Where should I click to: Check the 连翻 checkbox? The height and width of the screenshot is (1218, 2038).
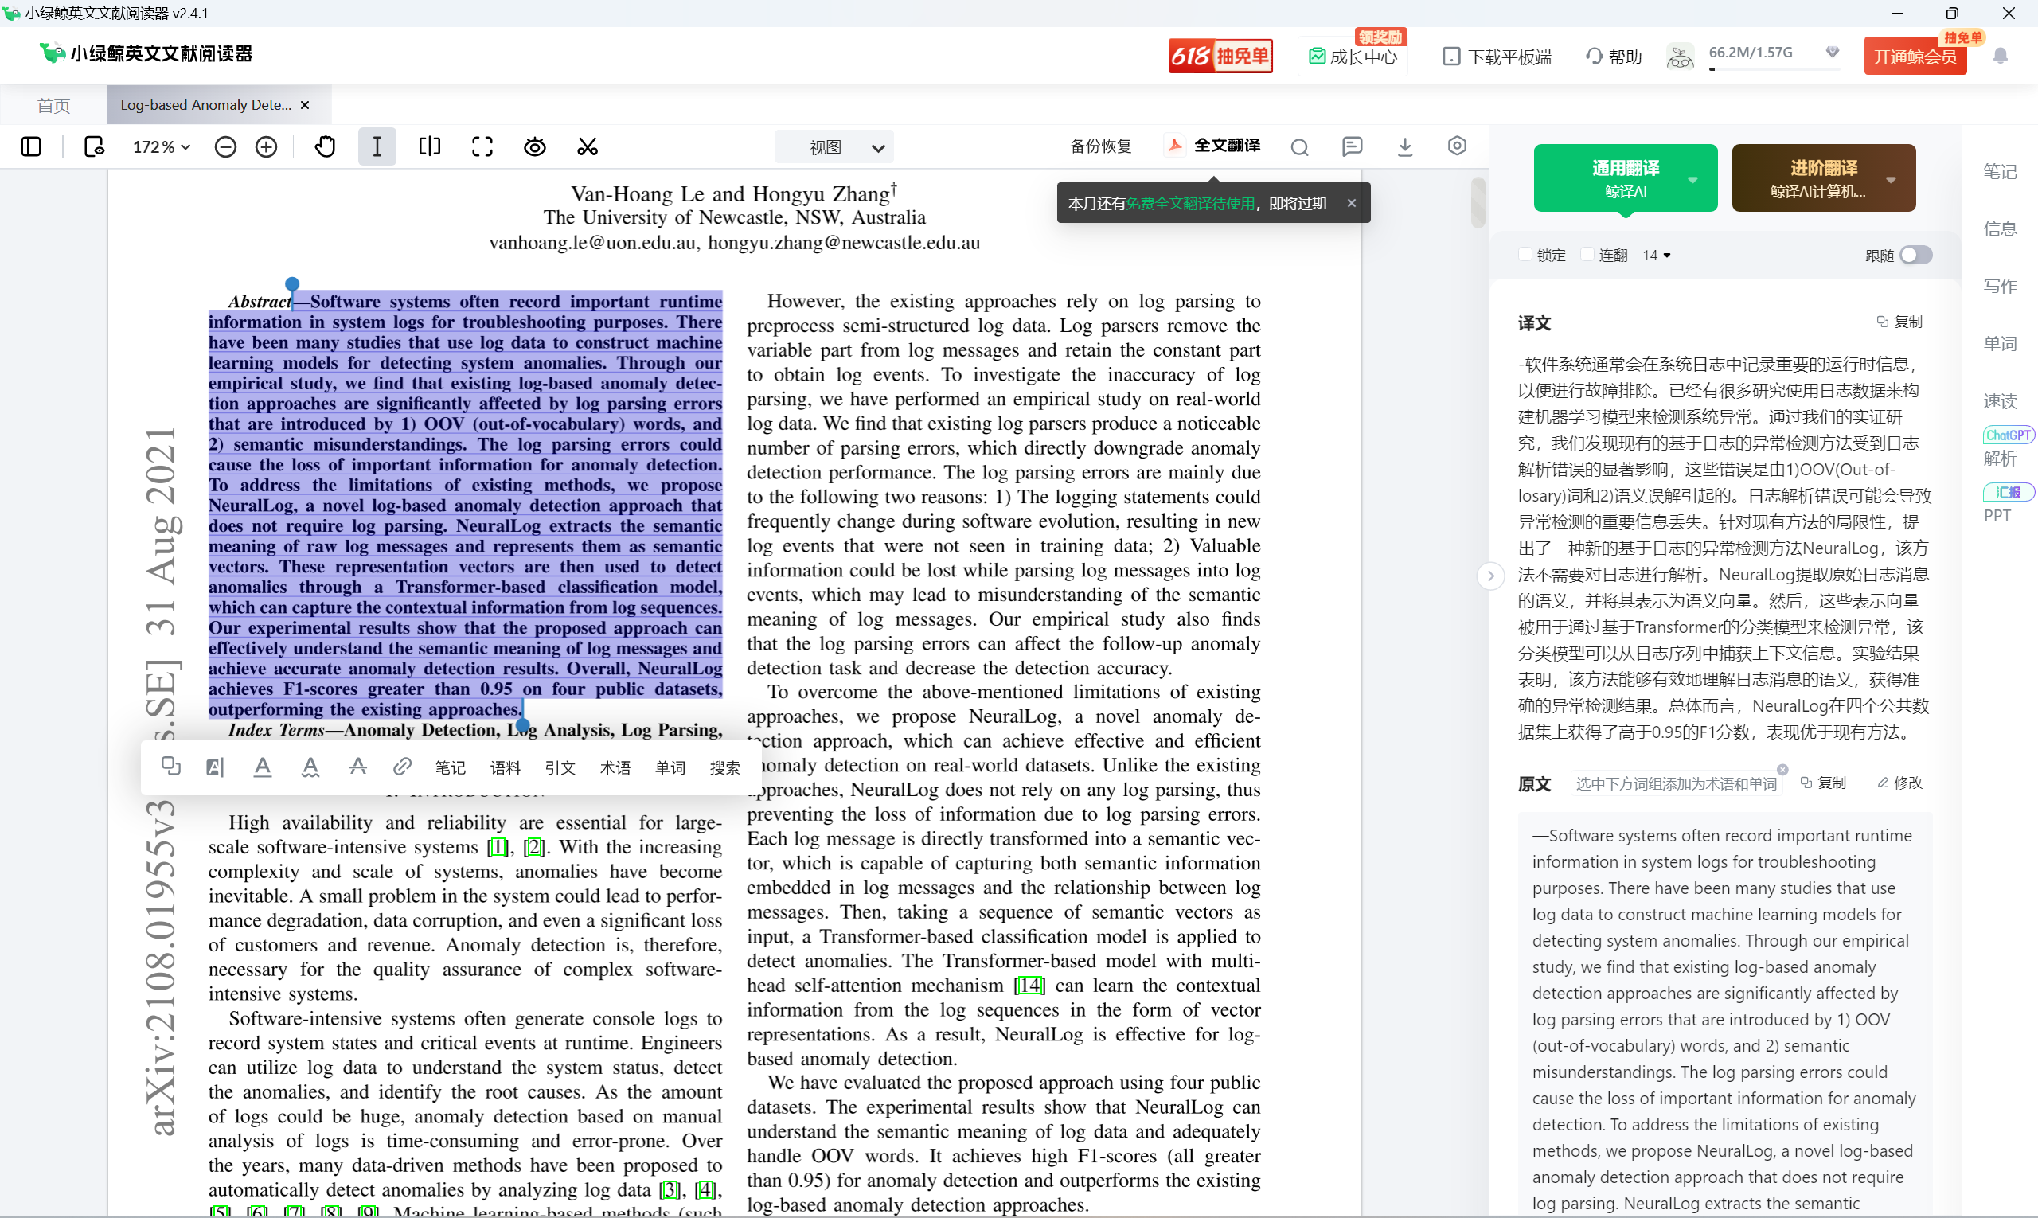(1587, 255)
